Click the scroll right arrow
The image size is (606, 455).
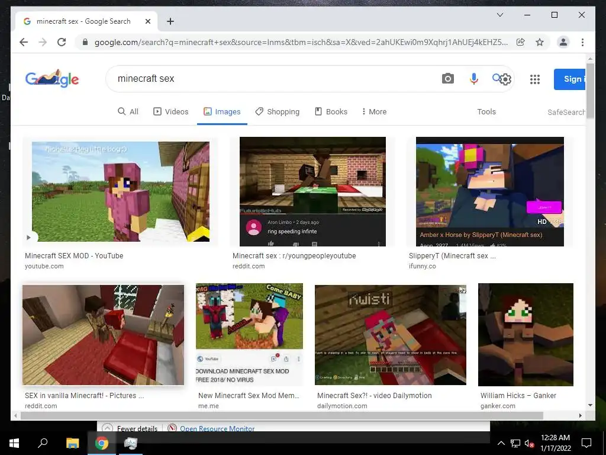pyautogui.click(x=580, y=415)
